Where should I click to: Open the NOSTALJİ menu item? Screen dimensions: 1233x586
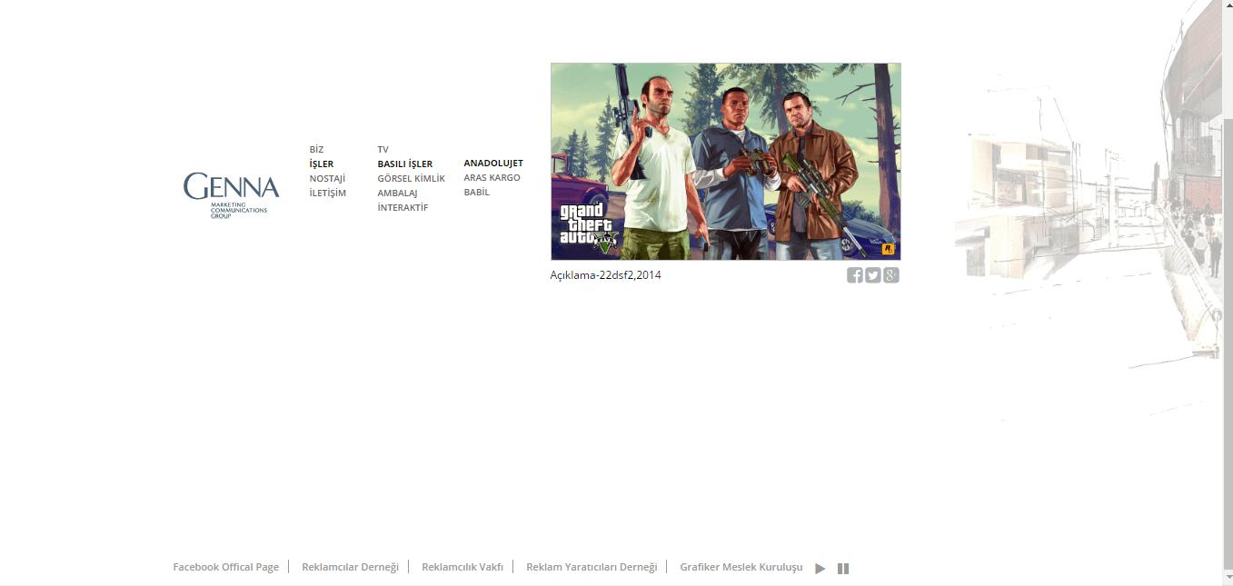click(x=327, y=179)
